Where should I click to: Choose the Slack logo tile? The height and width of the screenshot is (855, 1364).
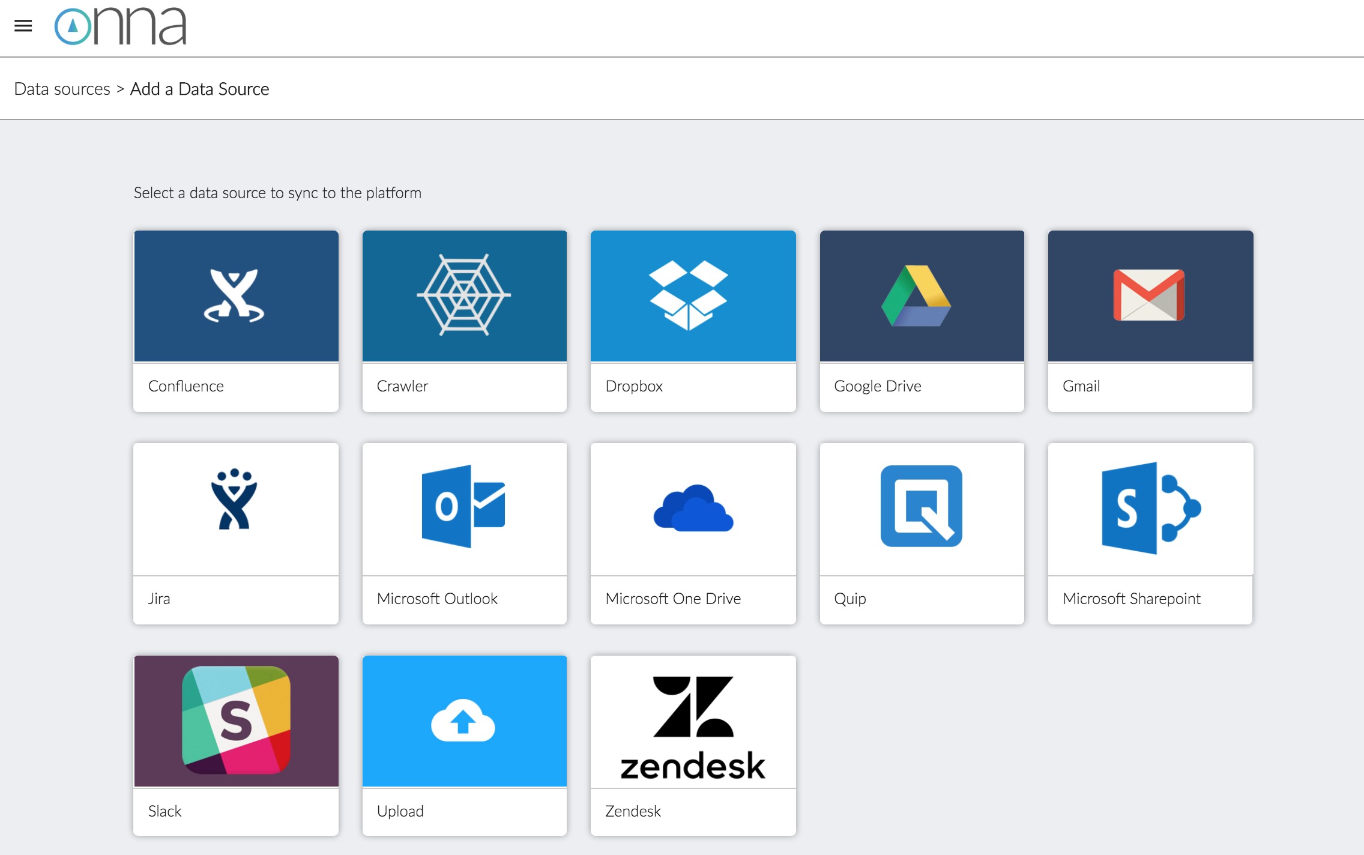pyautogui.click(x=236, y=720)
